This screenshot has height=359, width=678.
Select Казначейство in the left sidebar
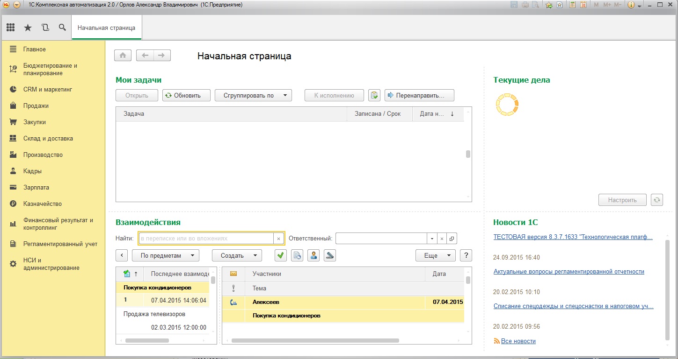tap(42, 204)
